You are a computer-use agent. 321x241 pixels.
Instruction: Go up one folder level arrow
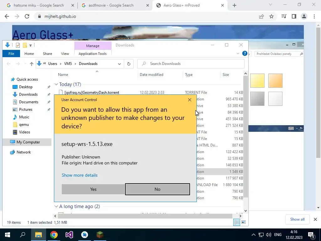[32, 64]
